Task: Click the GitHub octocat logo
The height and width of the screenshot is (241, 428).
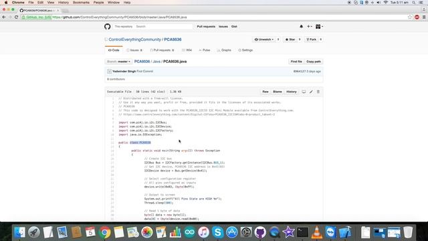Action: coord(107,27)
